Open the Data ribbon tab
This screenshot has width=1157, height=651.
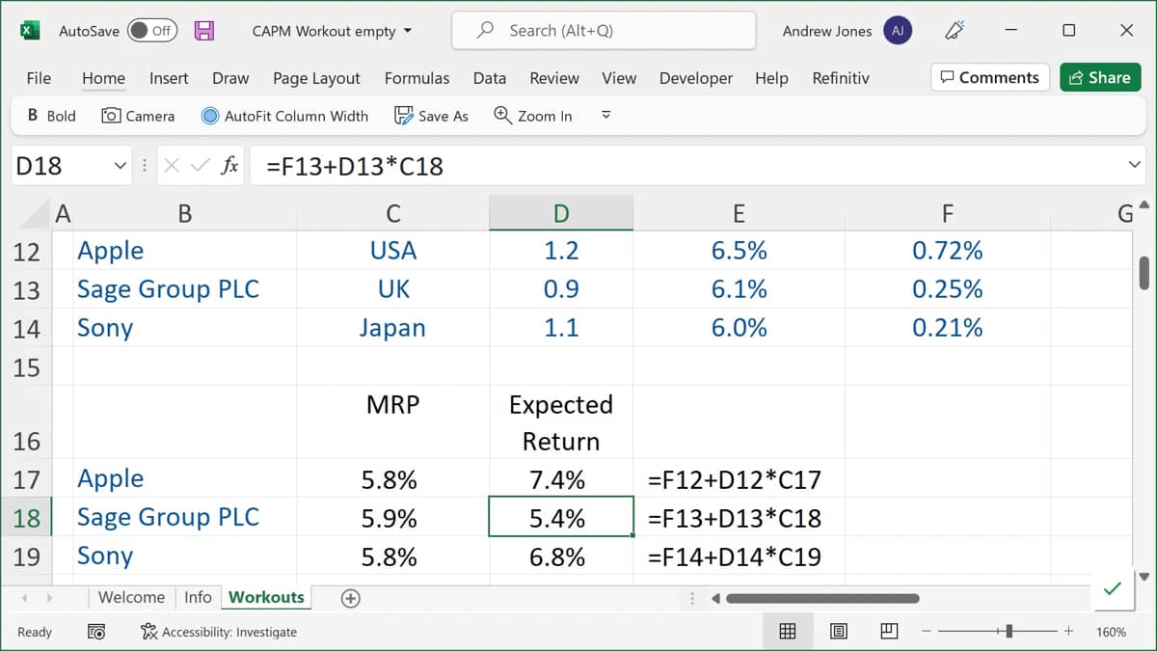tap(490, 78)
